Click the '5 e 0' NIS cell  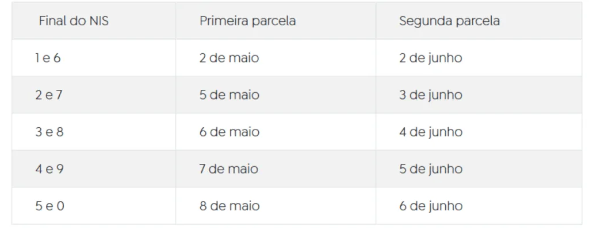coord(94,206)
